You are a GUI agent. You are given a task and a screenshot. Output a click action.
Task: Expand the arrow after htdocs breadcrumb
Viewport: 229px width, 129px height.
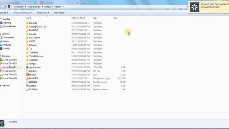coord(63,7)
